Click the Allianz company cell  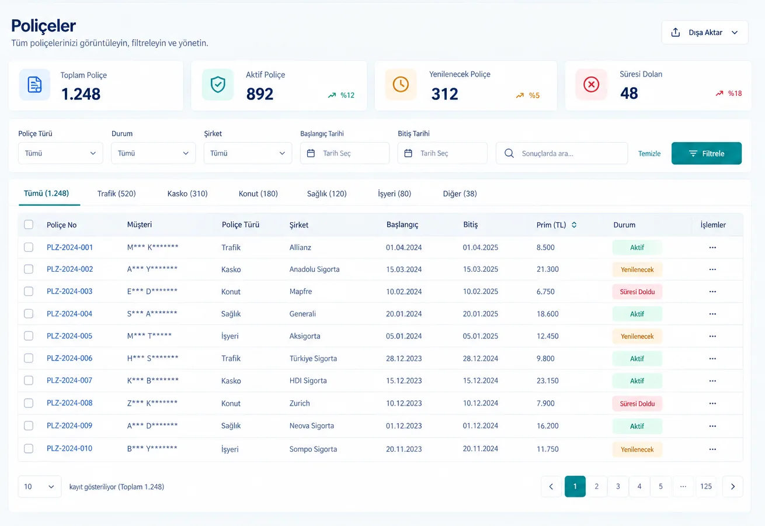(300, 247)
